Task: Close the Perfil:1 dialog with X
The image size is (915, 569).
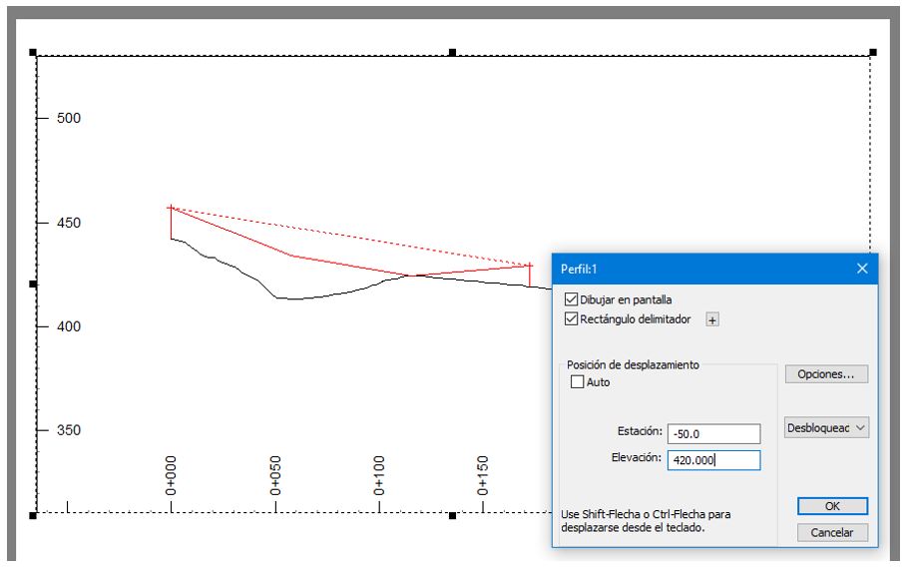Action: (x=862, y=269)
